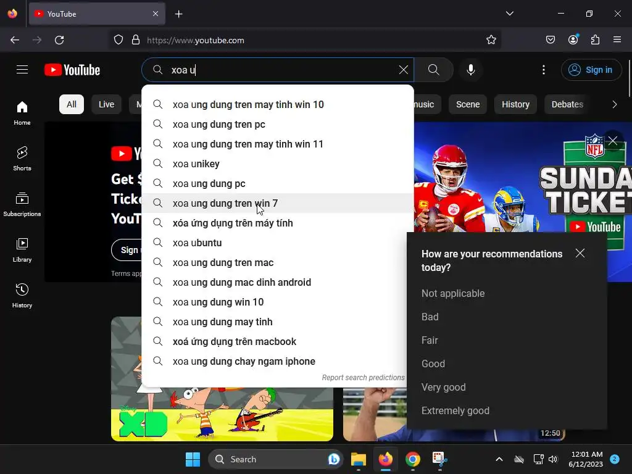632x474 pixels.
Task: Dismiss the NFL Sunday Ticket banner
Action: coord(613,141)
